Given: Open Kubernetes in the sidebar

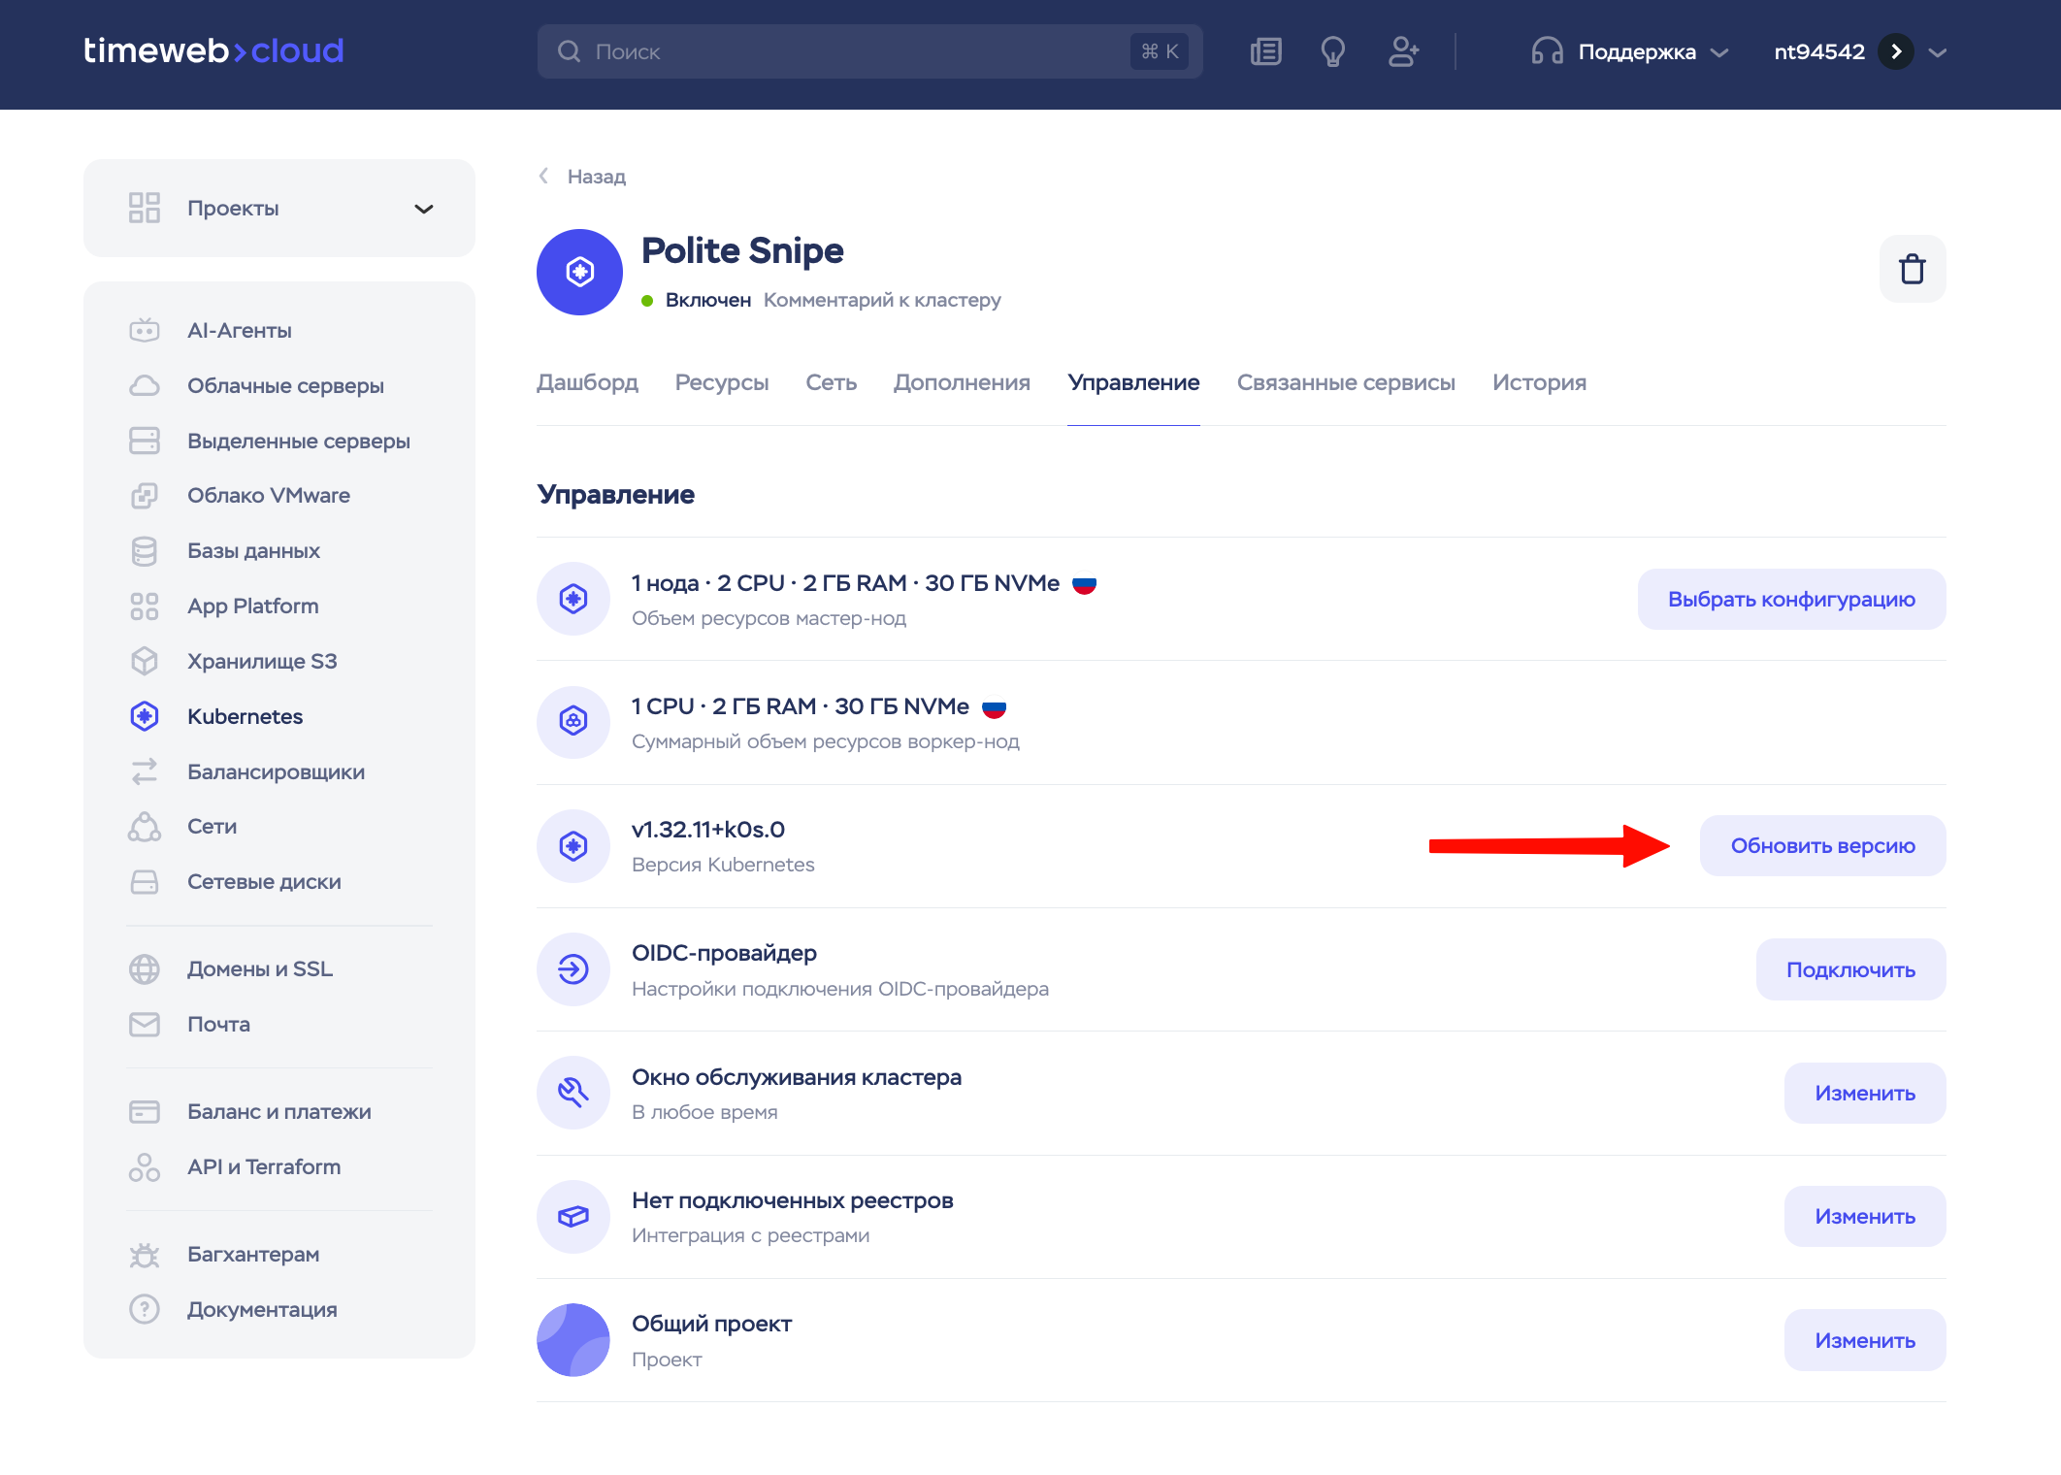Looking at the screenshot, I should tap(245, 716).
